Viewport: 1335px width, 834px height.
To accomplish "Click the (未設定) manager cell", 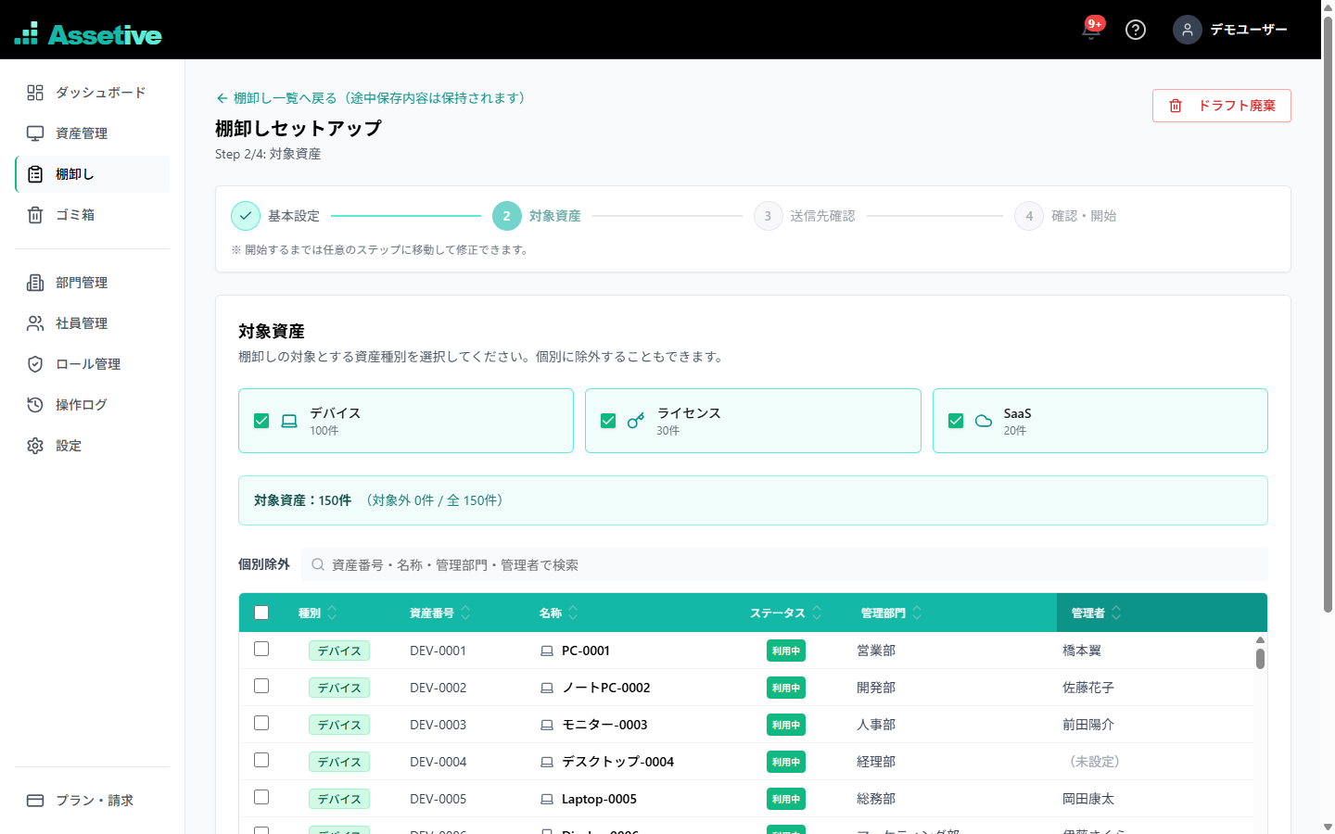I will click(x=1095, y=762).
